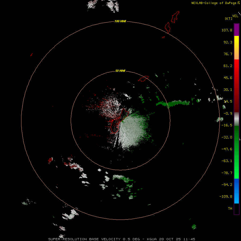Click the 61.2 velocity scale value

pyautogui.click(x=228, y=66)
